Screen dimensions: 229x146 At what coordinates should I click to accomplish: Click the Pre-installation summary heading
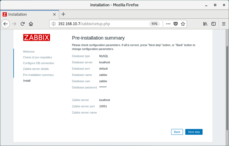coord(98,38)
